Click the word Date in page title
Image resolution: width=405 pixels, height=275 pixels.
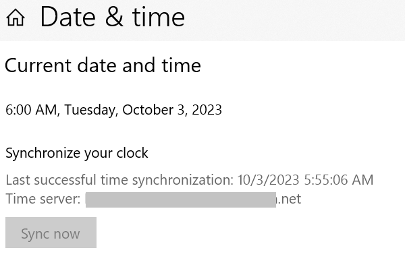68,17
